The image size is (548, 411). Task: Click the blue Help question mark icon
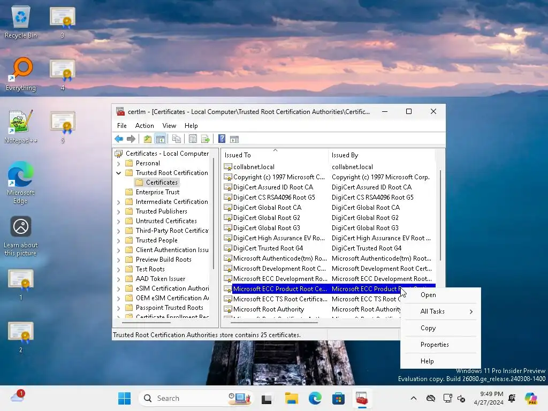click(222, 139)
